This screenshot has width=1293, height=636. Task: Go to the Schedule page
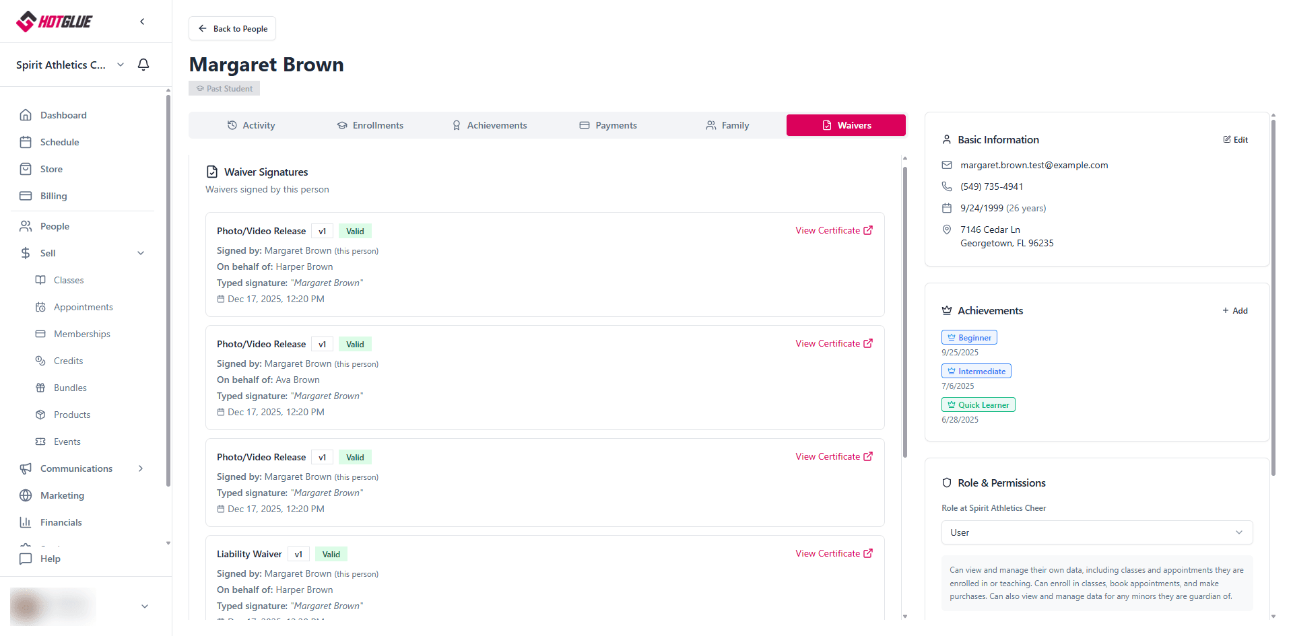pos(59,142)
